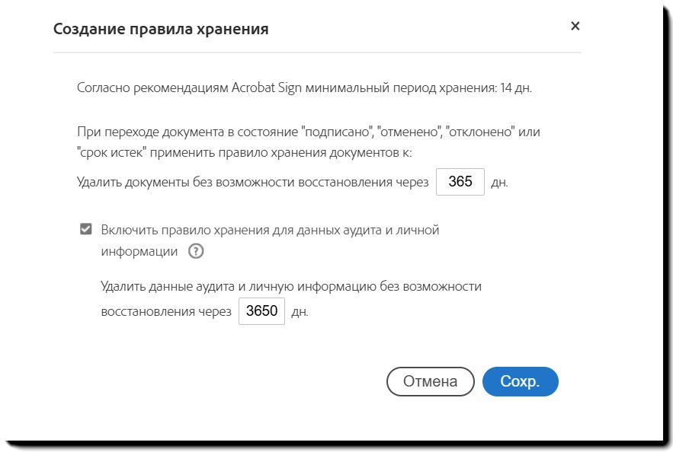Click the дн. label after 3650
This screenshot has width=673, height=452.
tap(300, 312)
